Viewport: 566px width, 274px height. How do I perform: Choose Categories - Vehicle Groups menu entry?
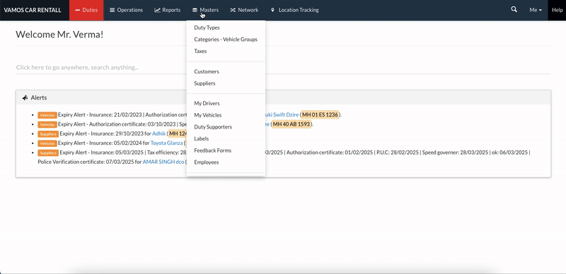tap(226, 40)
